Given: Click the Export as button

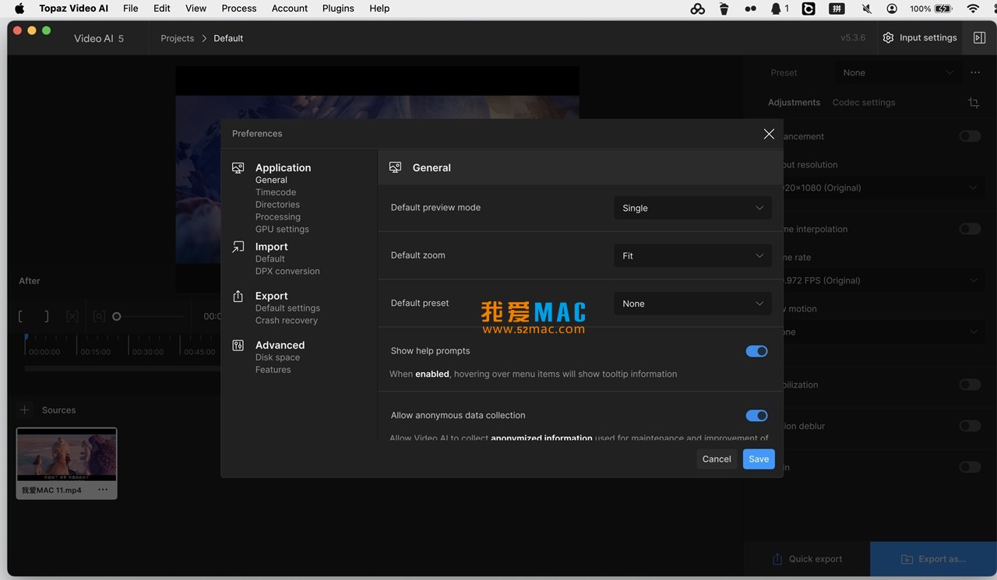Looking at the screenshot, I should tap(933, 559).
